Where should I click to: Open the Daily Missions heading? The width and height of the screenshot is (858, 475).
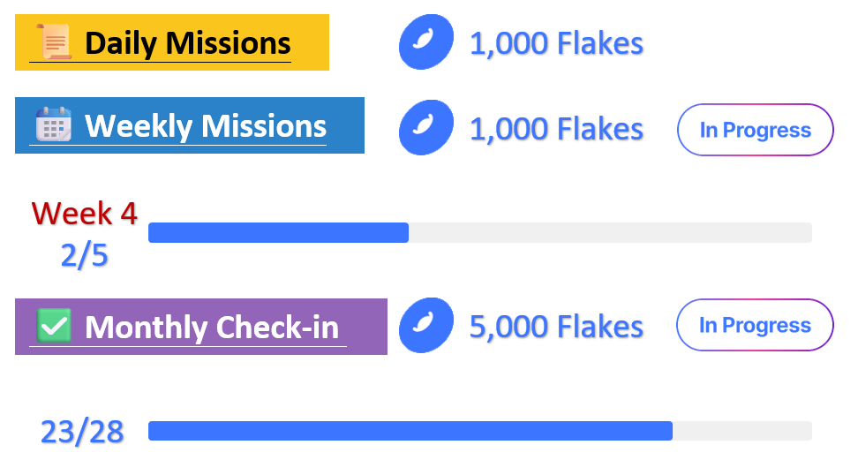[187, 43]
